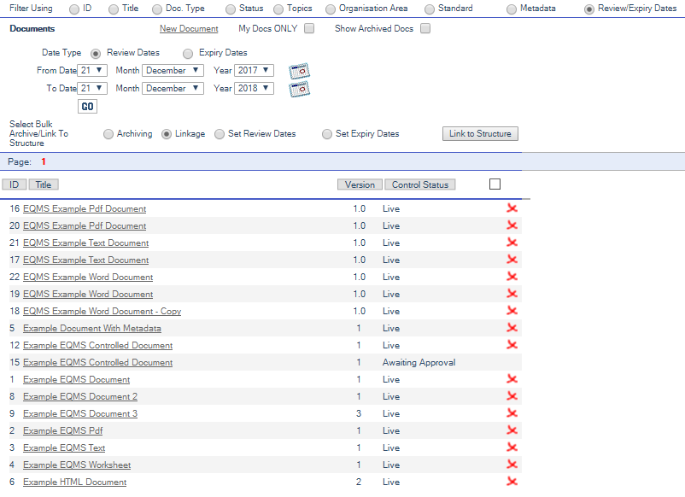Click red X for Example Document With Metadata

click(512, 327)
